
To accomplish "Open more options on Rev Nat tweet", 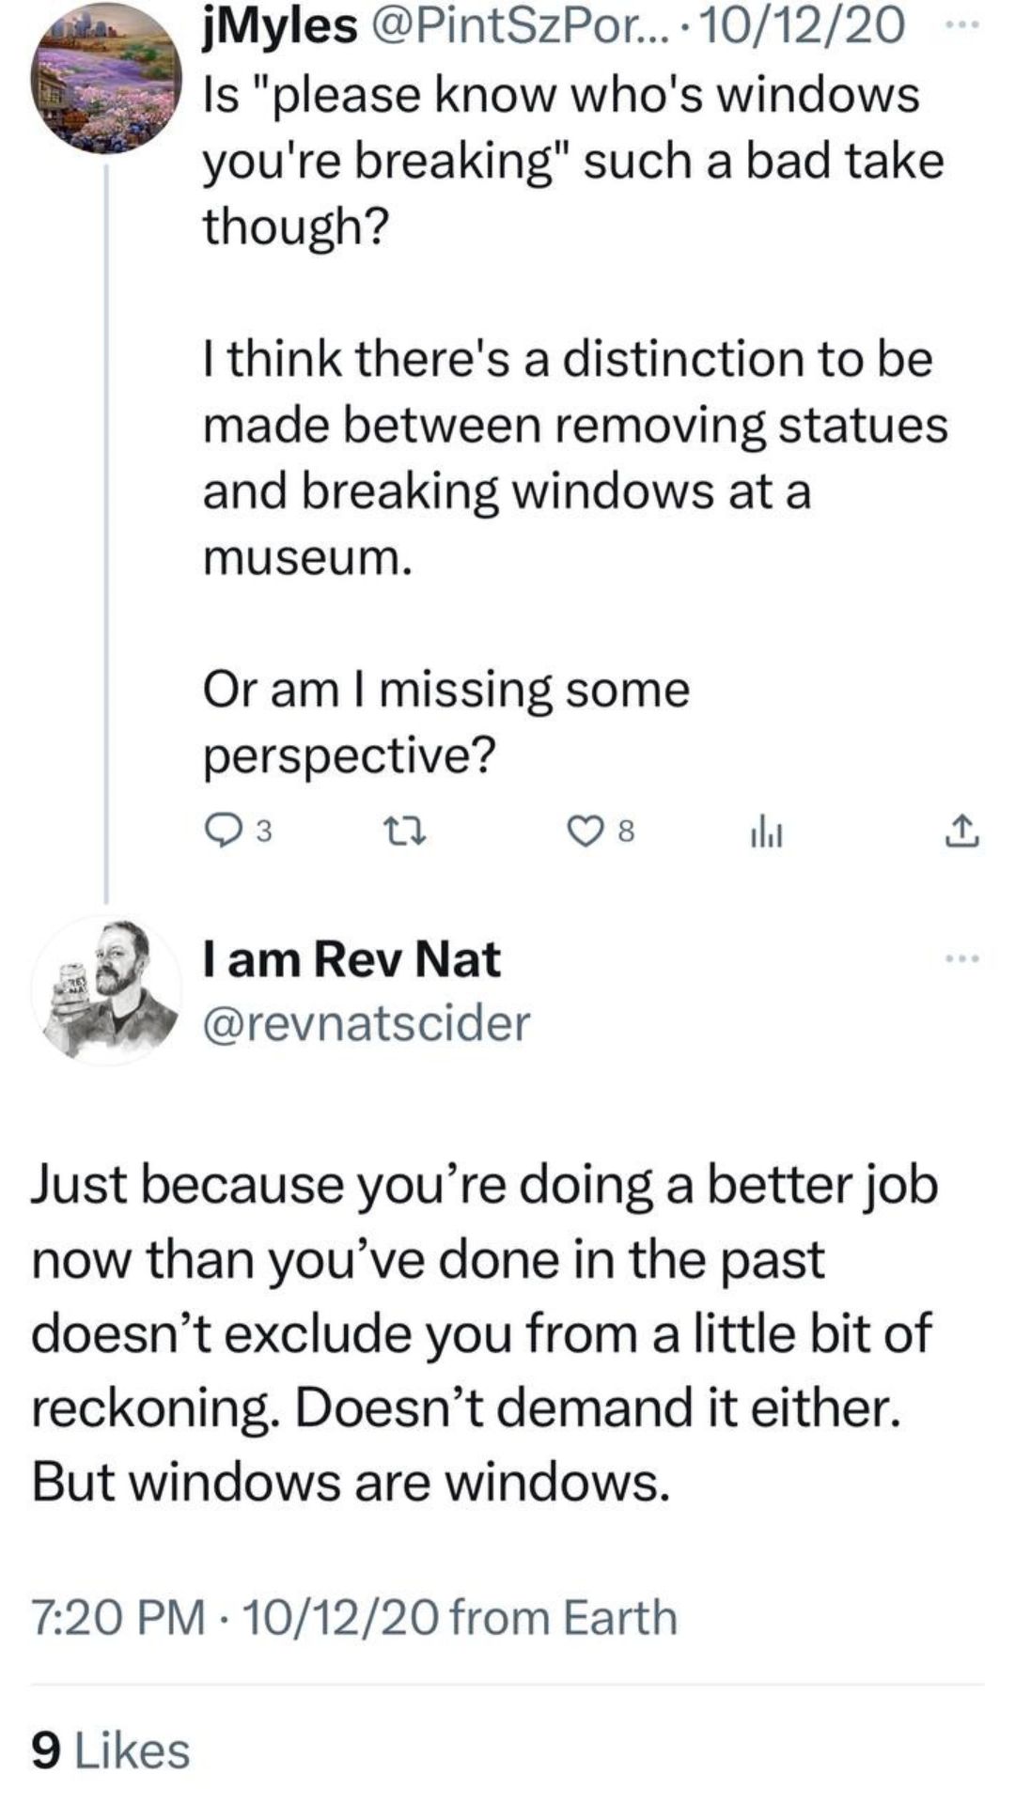I will tap(962, 959).
